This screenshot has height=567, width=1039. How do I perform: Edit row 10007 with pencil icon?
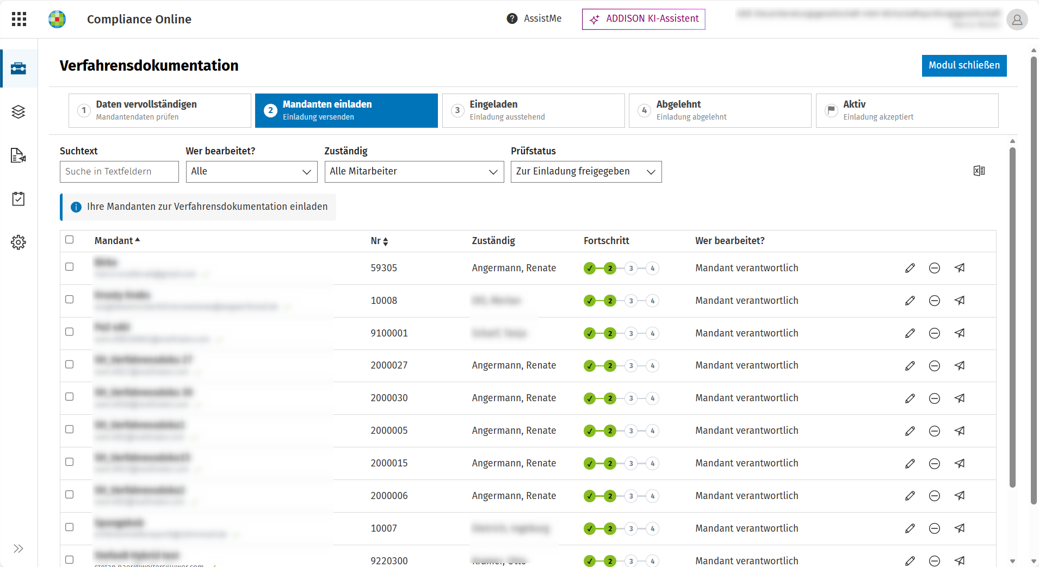pos(910,528)
